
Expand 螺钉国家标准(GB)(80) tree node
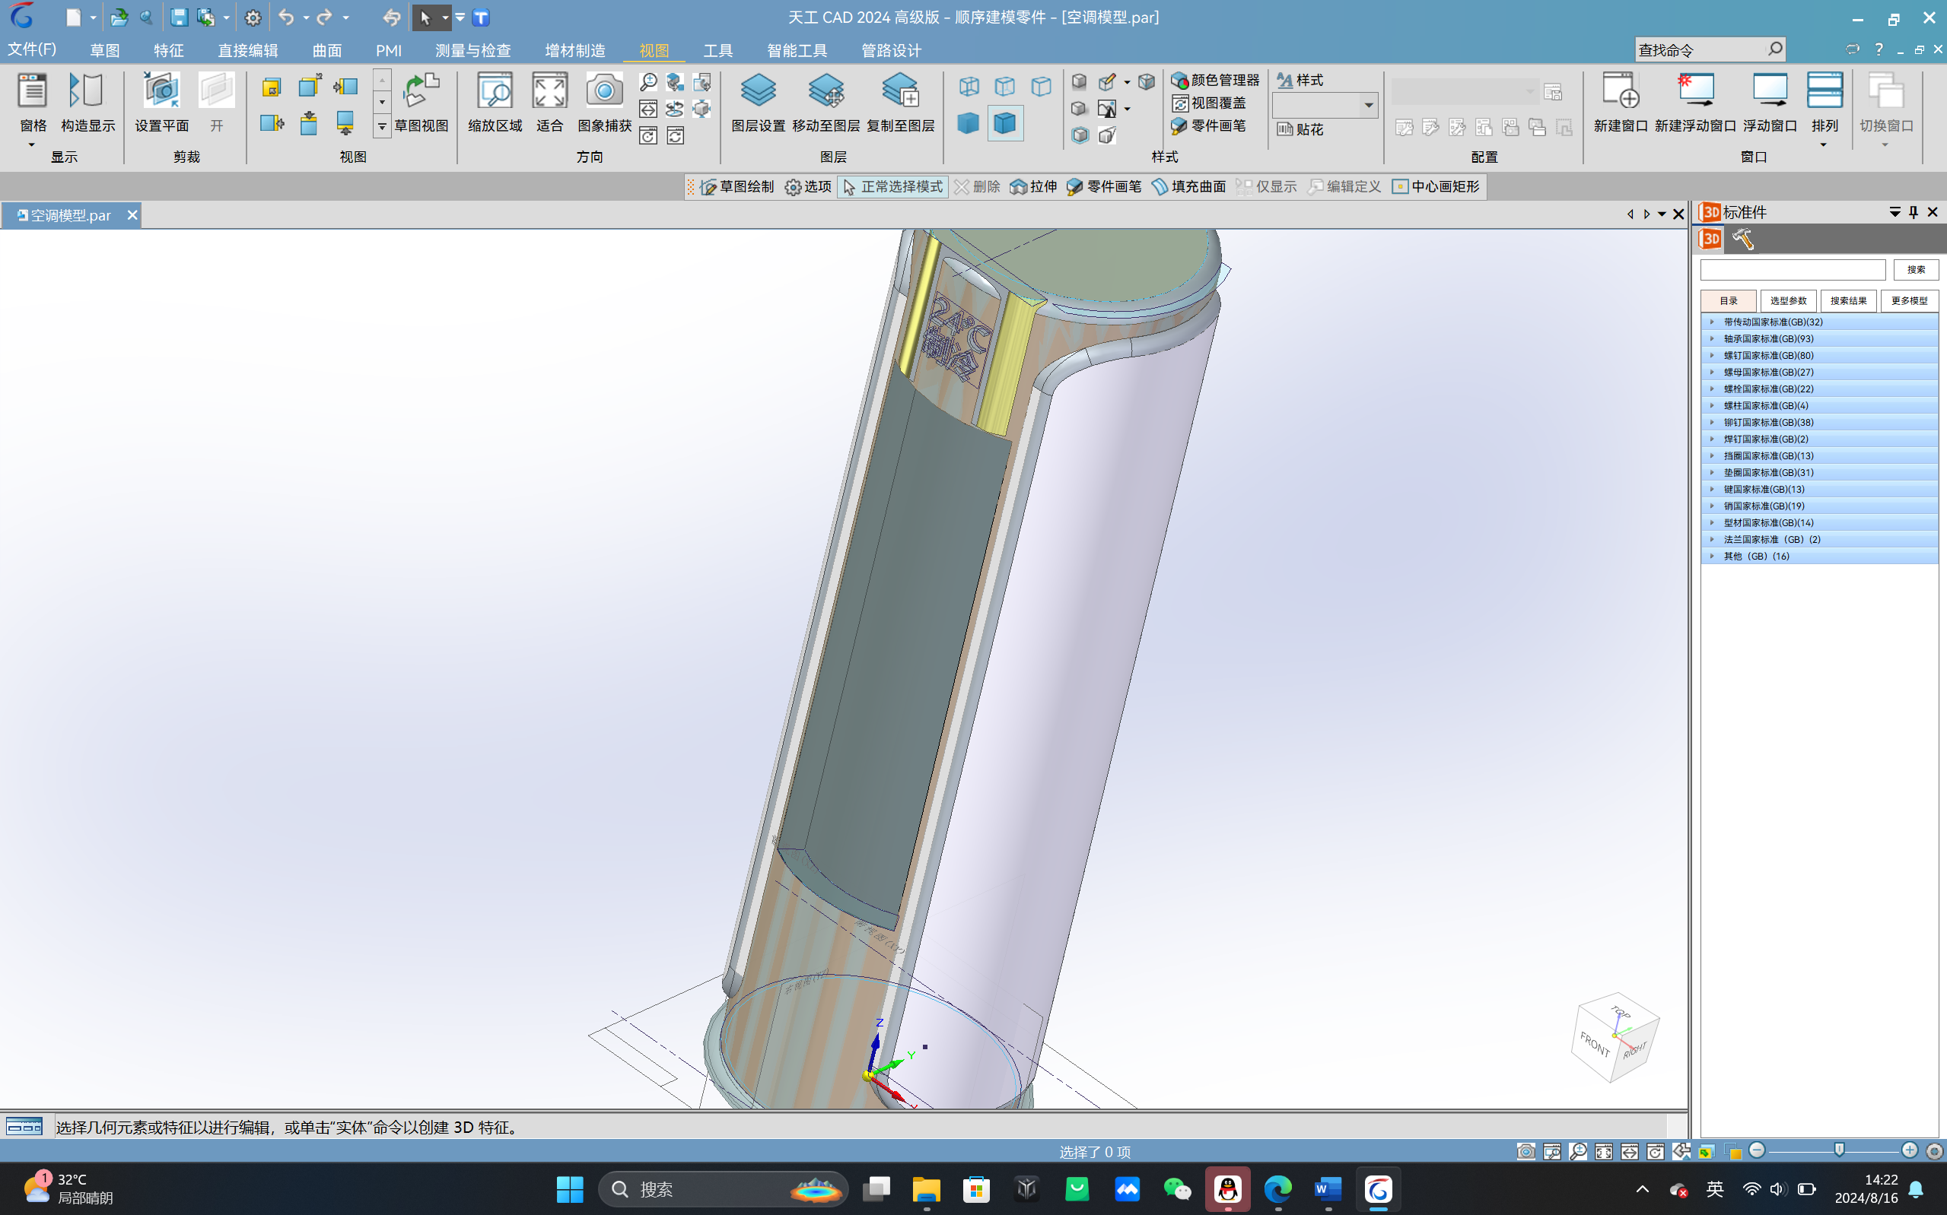pyautogui.click(x=1711, y=355)
